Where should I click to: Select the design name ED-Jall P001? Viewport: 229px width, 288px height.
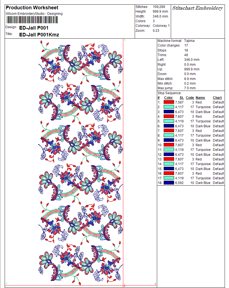[x=34, y=28]
